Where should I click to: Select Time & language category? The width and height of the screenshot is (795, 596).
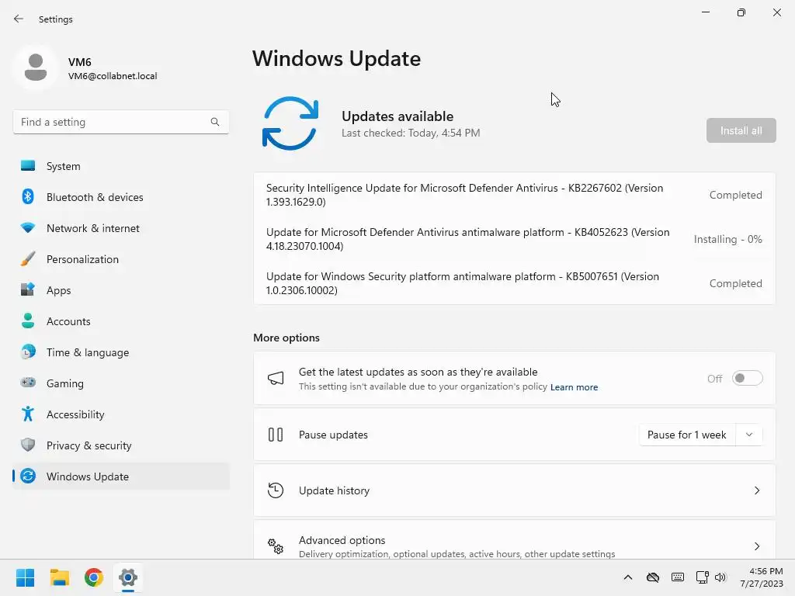pos(120,352)
